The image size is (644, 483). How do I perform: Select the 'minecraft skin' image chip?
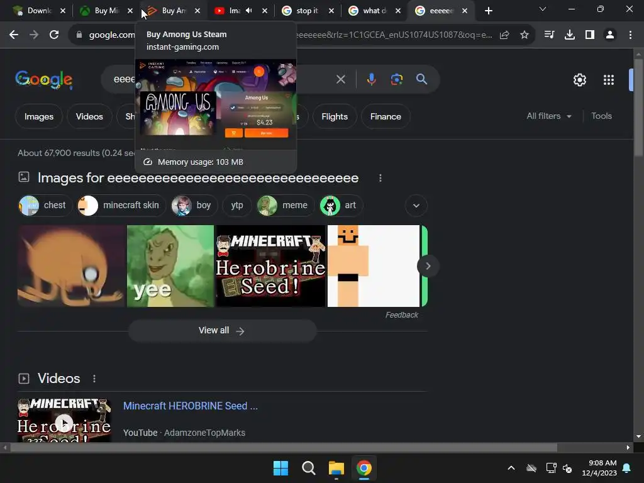click(121, 206)
